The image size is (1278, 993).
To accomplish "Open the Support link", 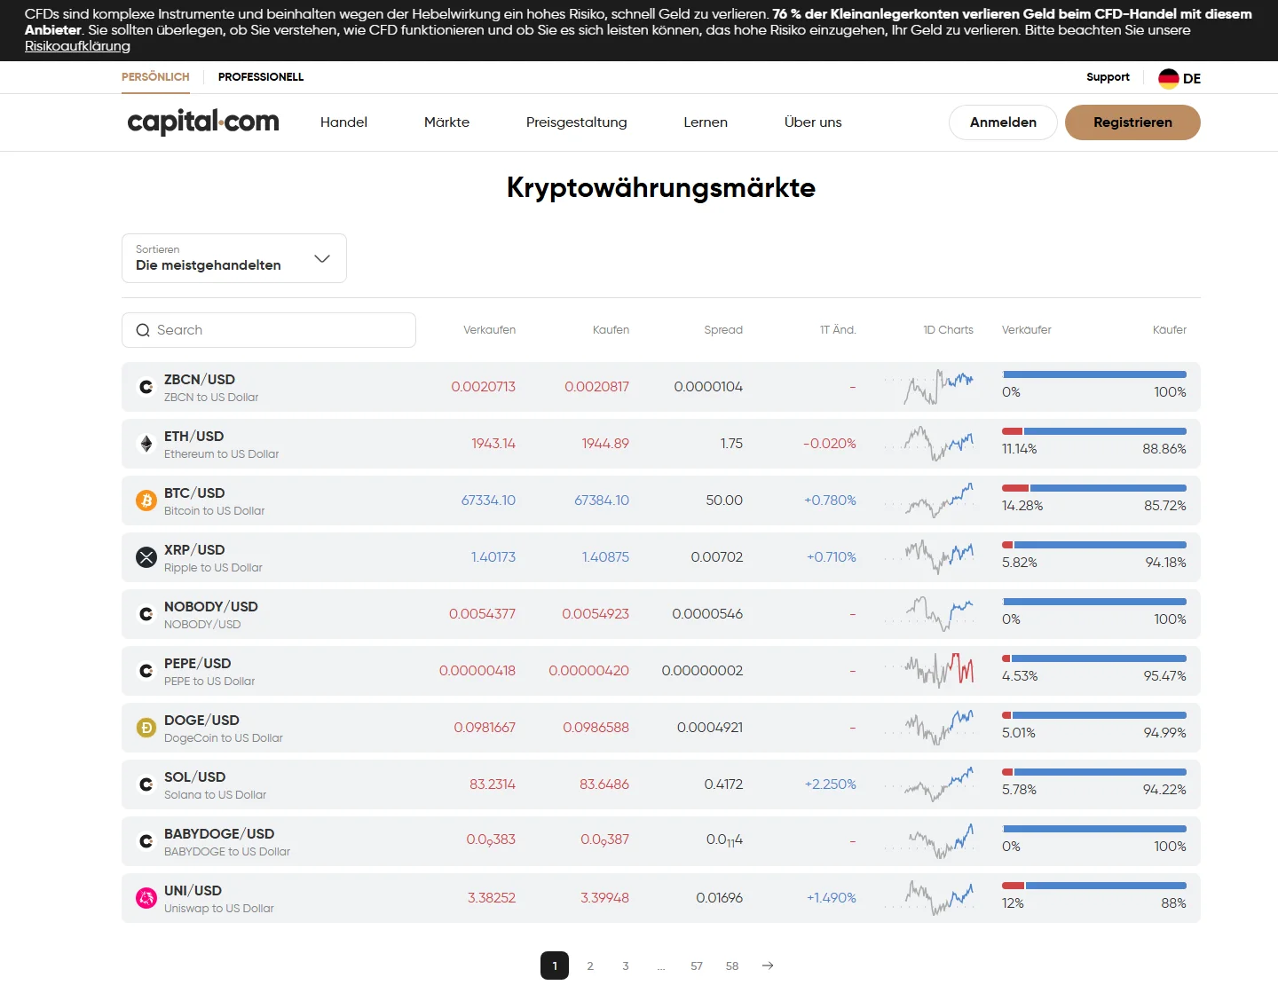I will [x=1108, y=77].
